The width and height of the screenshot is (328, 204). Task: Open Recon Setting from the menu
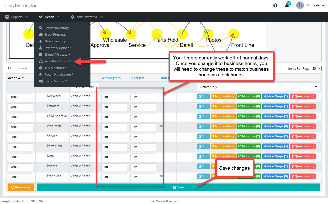(55, 81)
